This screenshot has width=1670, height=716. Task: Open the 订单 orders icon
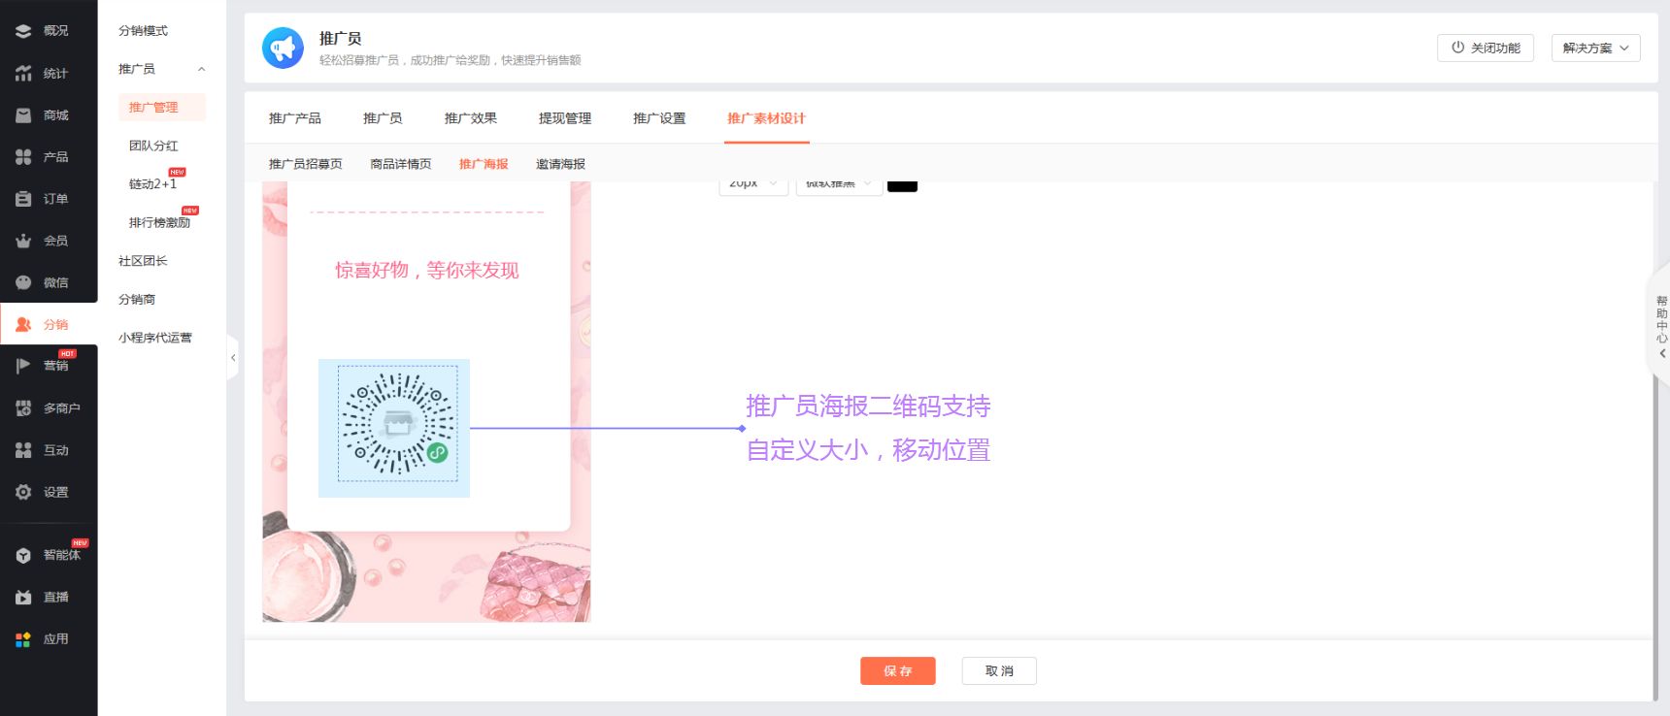pyautogui.click(x=23, y=199)
